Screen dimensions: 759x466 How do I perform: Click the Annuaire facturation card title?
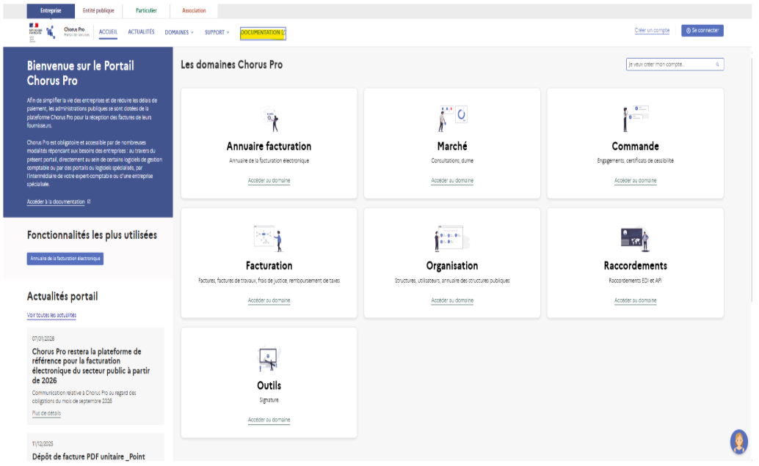click(269, 147)
